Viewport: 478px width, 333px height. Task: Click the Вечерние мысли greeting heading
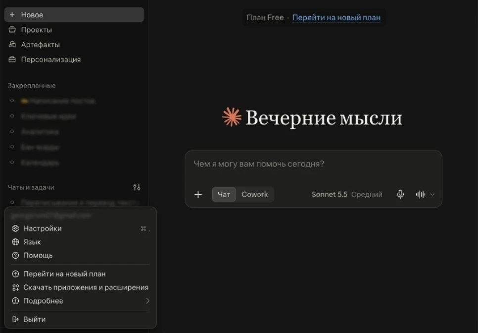[x=324, y=118]
